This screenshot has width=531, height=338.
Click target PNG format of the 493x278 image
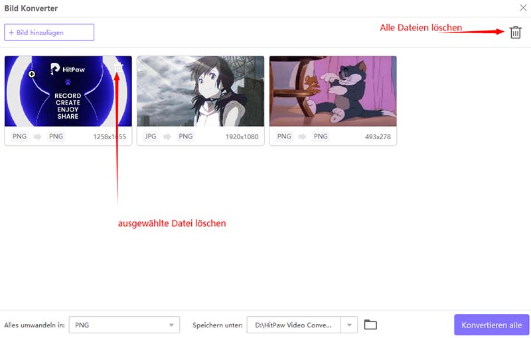(x=321, y=137)
